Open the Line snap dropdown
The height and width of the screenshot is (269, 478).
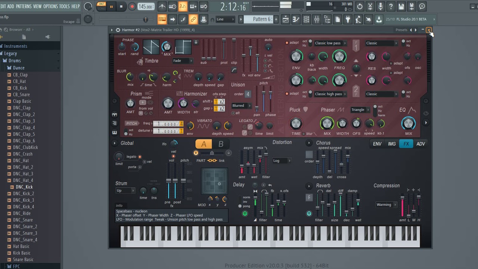[x=226, y=19]
